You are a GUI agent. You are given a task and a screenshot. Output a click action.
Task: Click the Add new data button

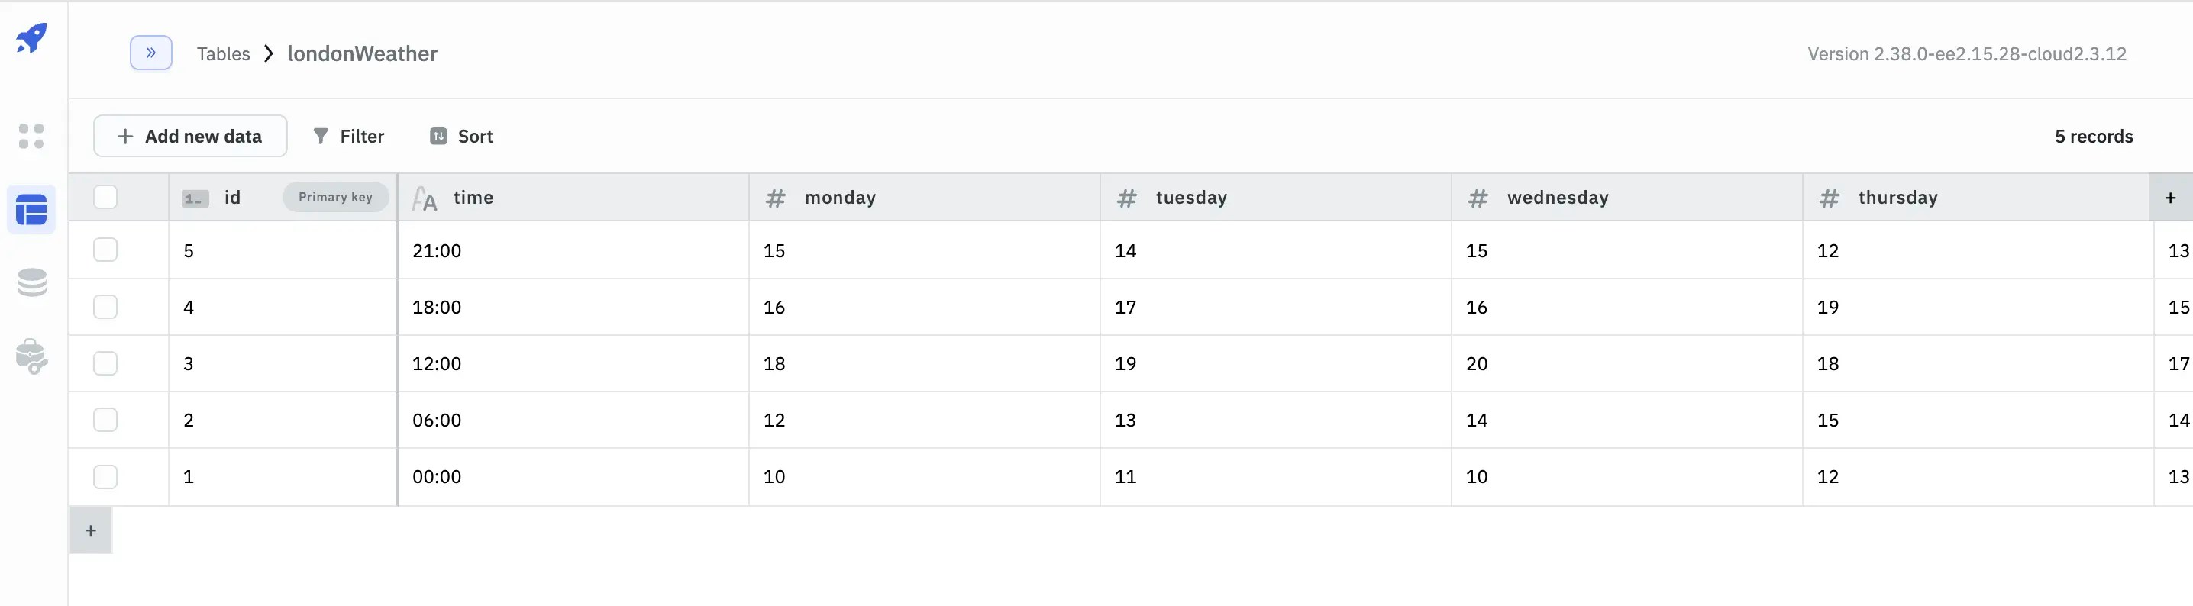pyautogui.click(x=190, y=136)
